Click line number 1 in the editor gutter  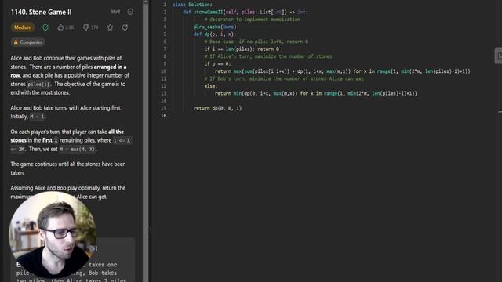[x=165, y=5]
